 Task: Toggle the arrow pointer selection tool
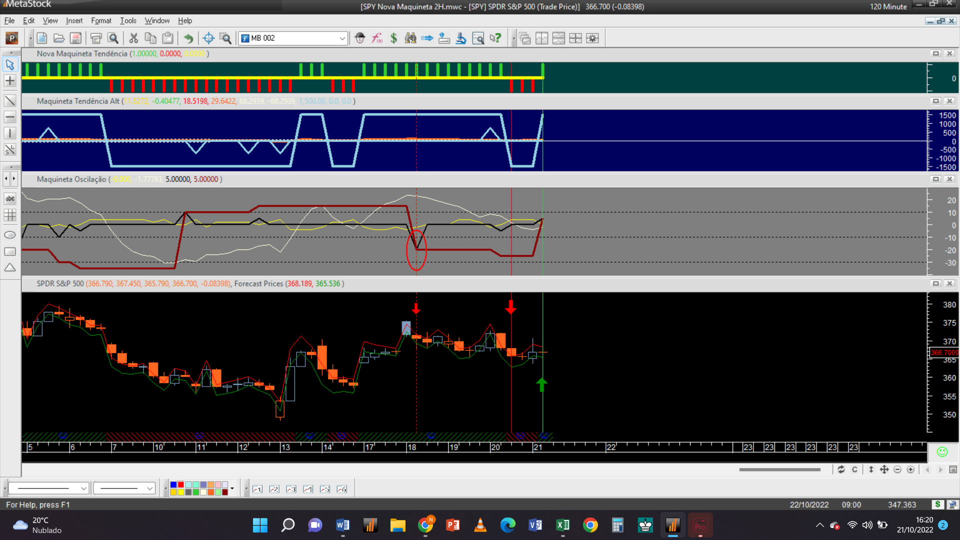[x=10, y=64]
